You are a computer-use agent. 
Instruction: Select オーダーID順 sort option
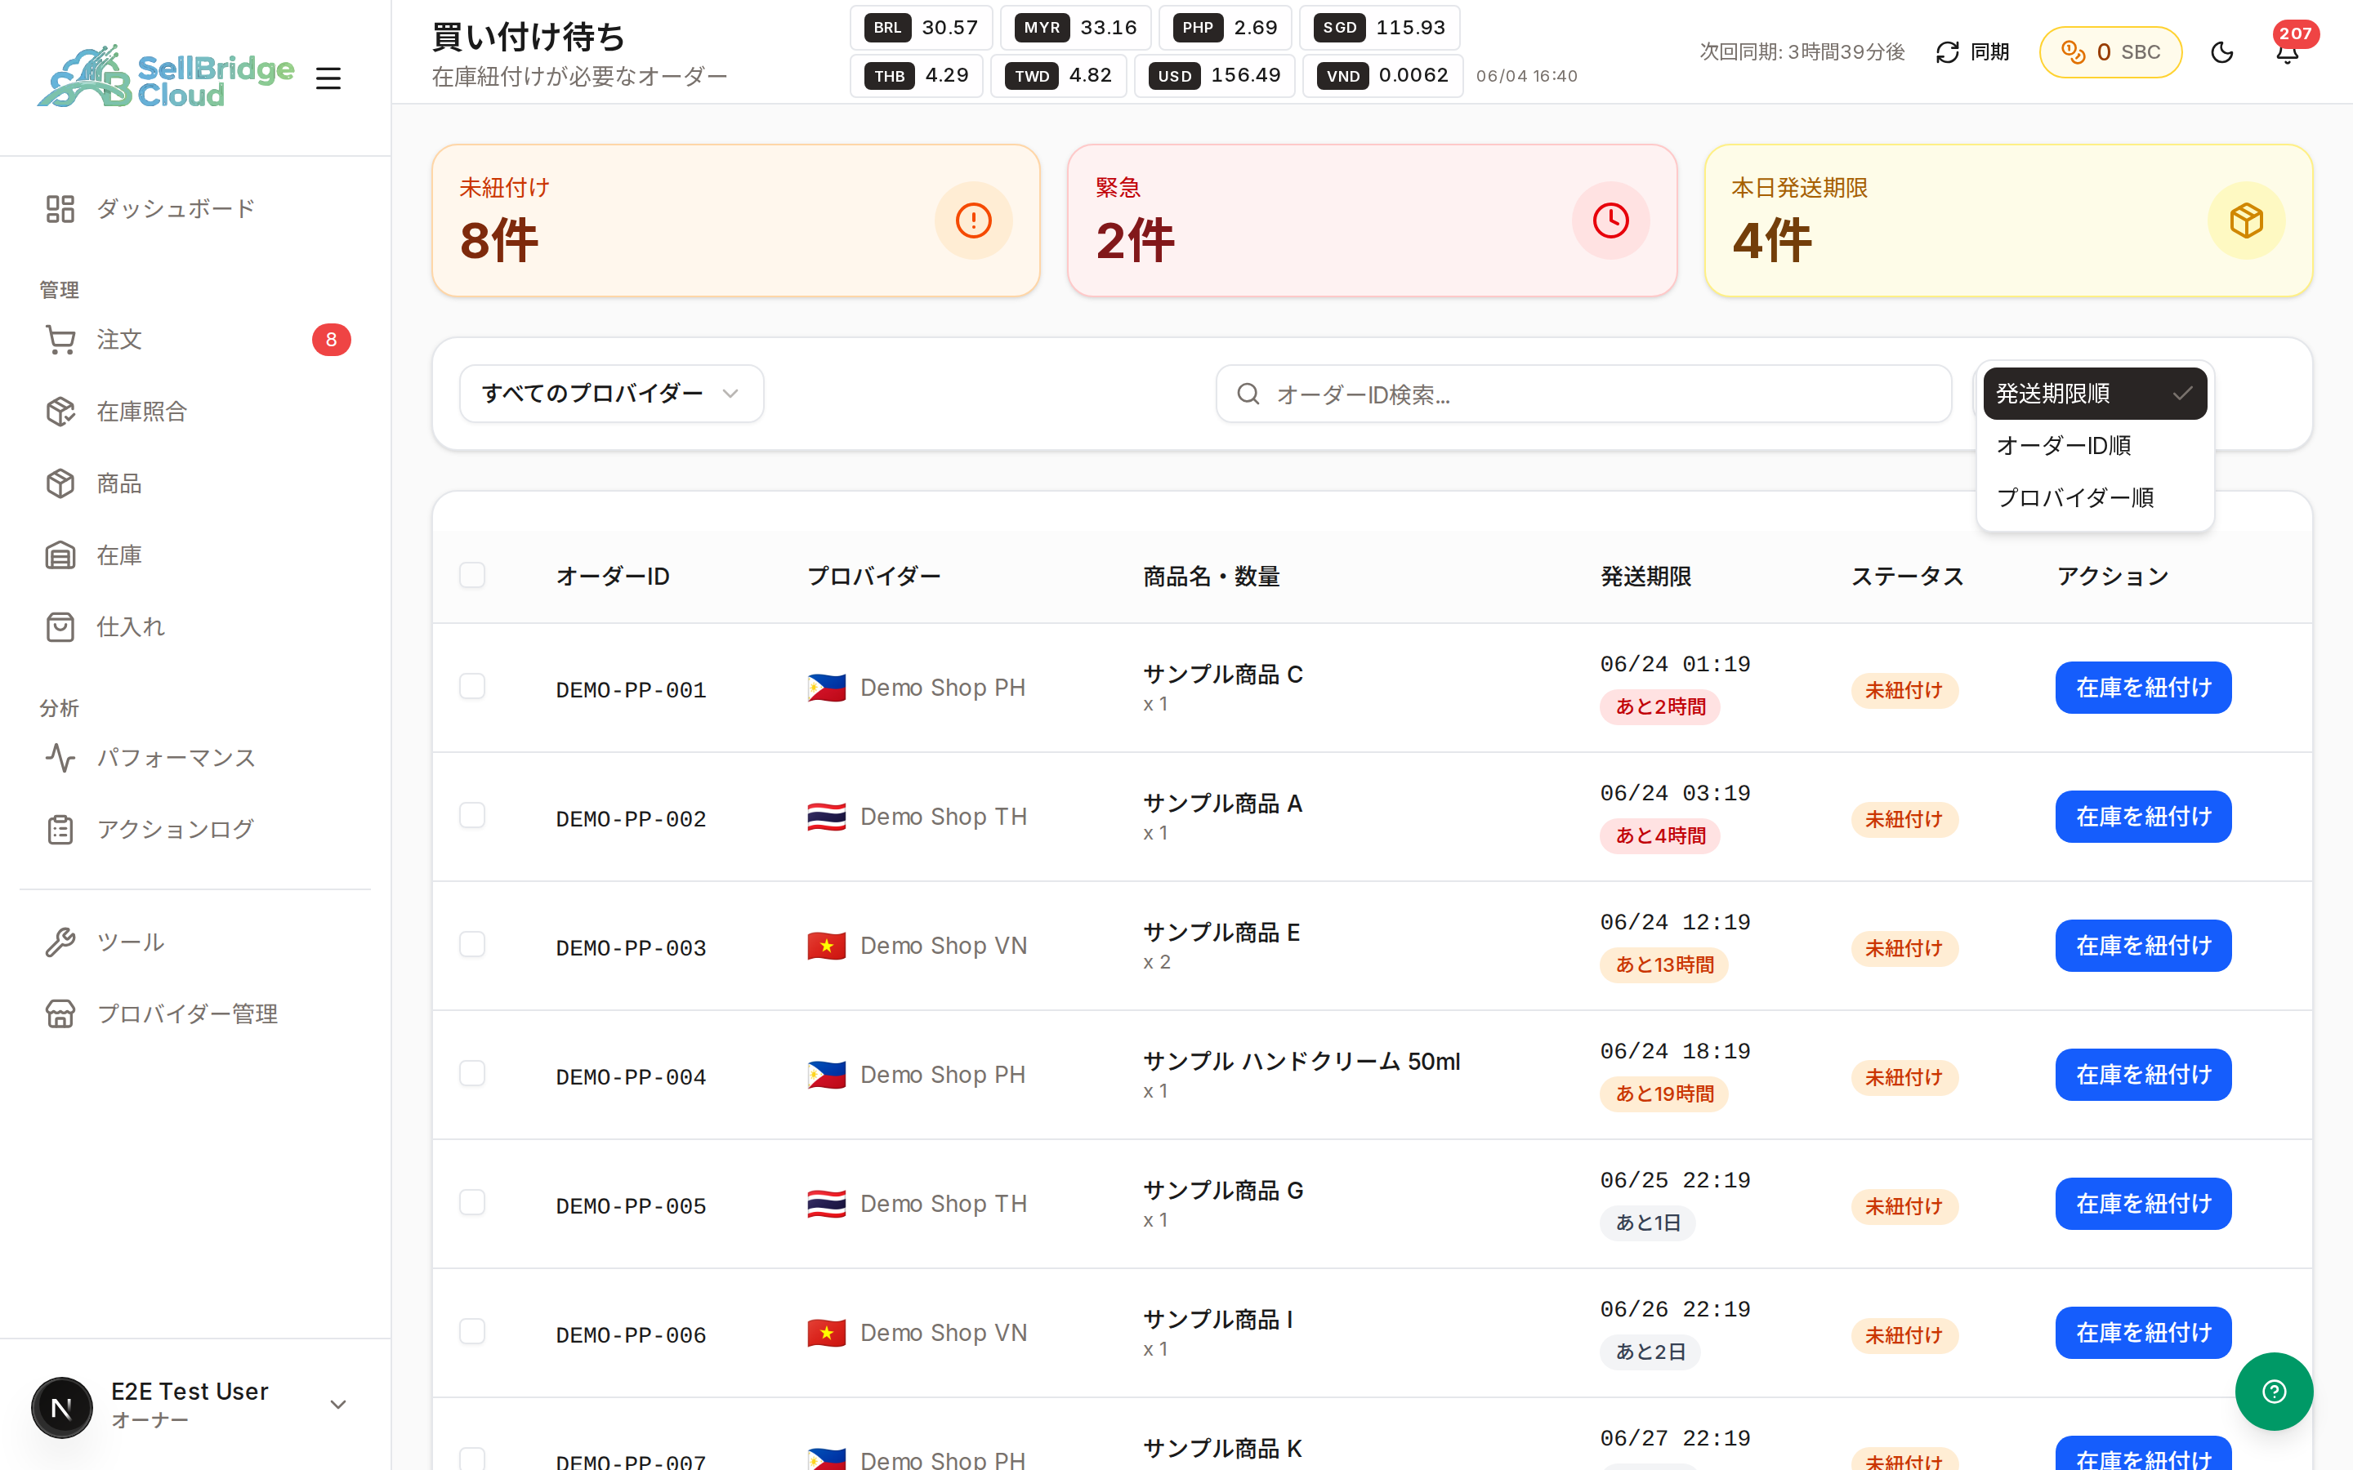(x=2094, y=445)
